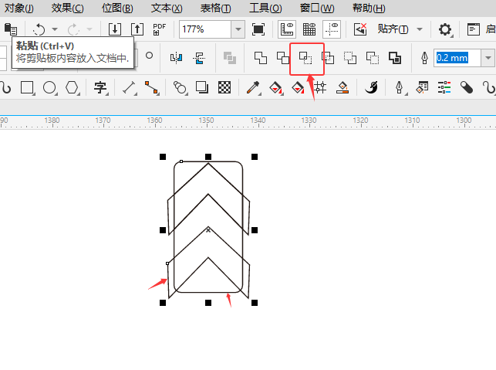Image resolution: width=496 pixels, height=370 pixels.
Task: Click the align and distribute icon
Action: pyautogui.click(x=199, y=58)
